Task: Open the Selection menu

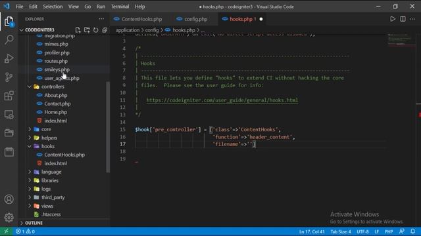Action: point(53,7)
